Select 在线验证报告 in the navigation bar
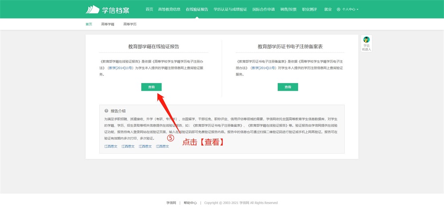Screen dimensions: 444x212 point(197,9)
